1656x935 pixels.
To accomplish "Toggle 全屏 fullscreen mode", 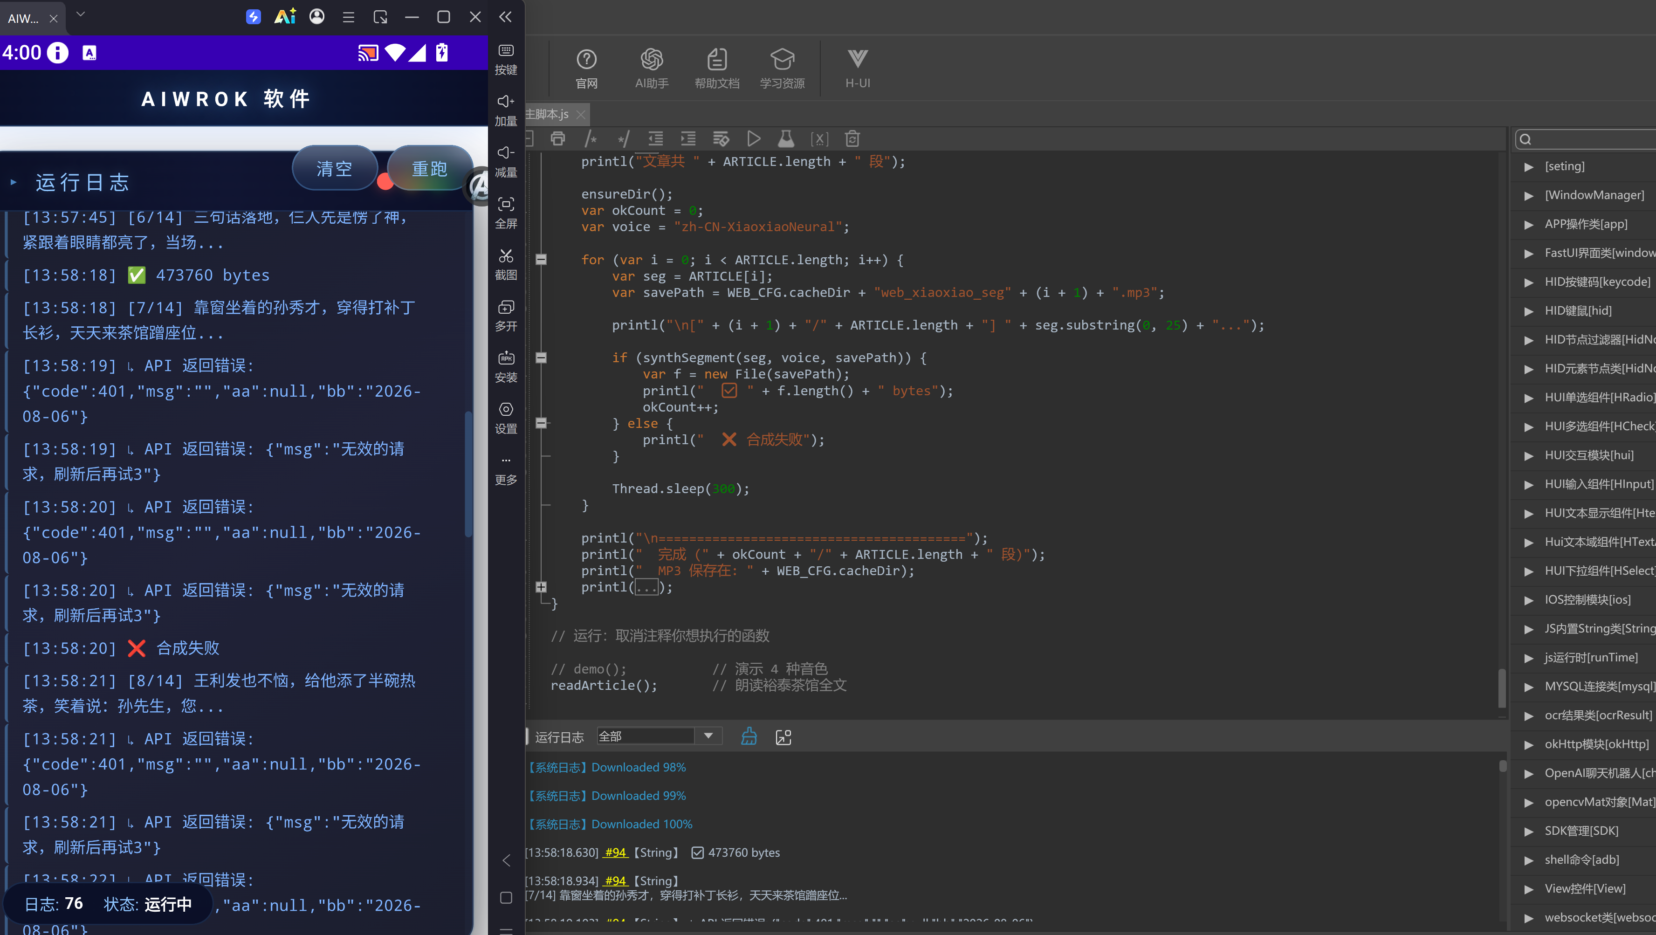I will coord(506,213).
